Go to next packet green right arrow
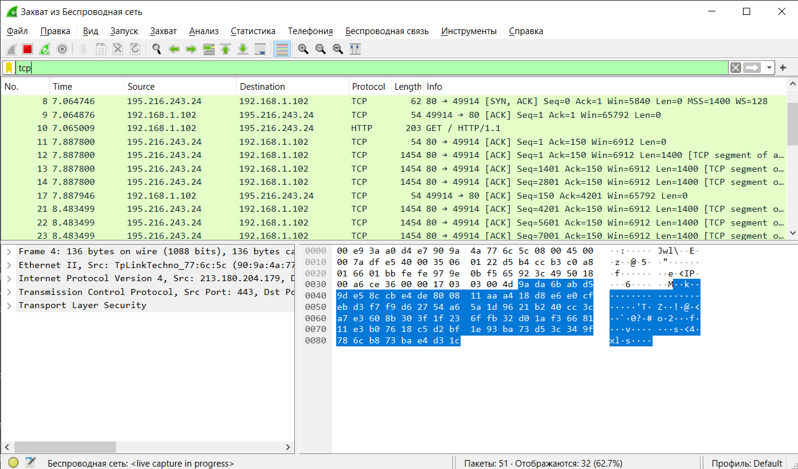The width and height of the screenshot is (798, 469). [191, 49]
